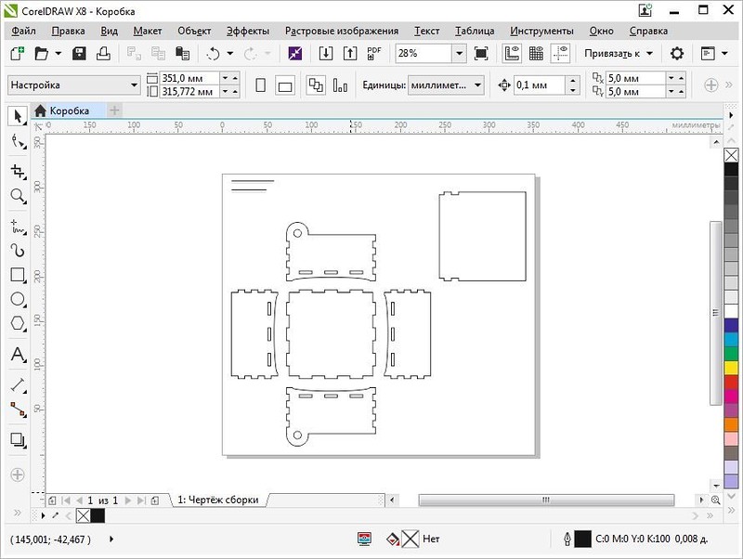Select the Pick tool arrow
743x559 pixels.
pyautogui.click(x=18, y=116)
